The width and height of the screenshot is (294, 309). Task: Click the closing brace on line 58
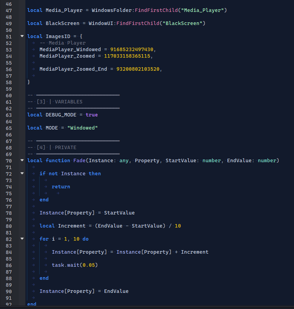pos(28,82)
